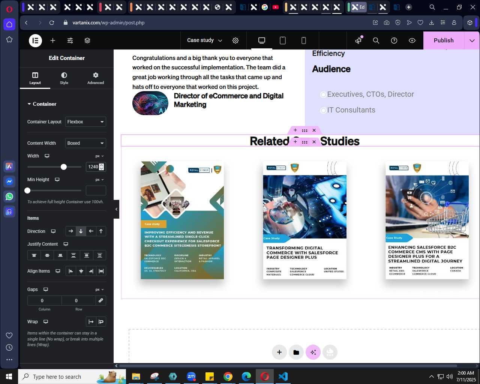Select No Wrap option
This screenshot has width=480, height=384.
point(91,322)
